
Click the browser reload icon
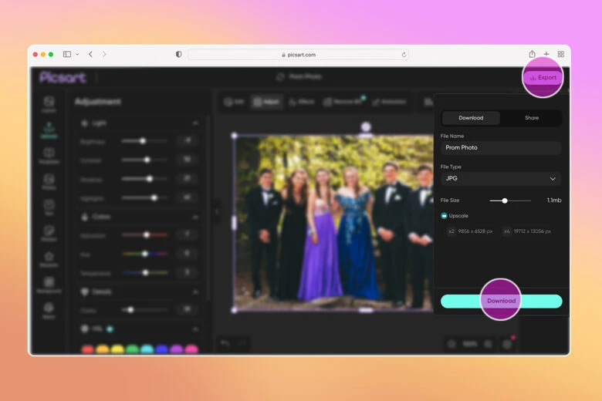(404, 55)
